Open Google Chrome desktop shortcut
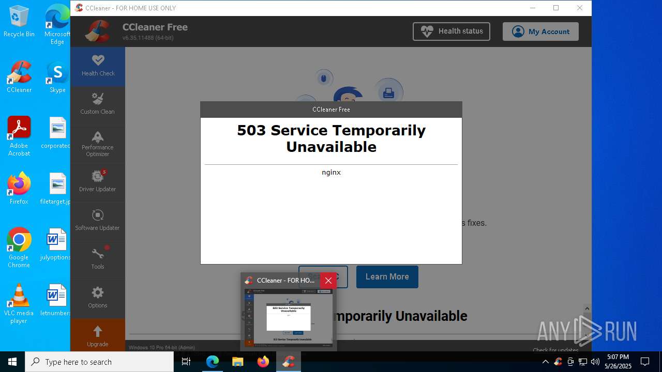The height and width of the screenshot is (372, 662). (x=19, y=248)
